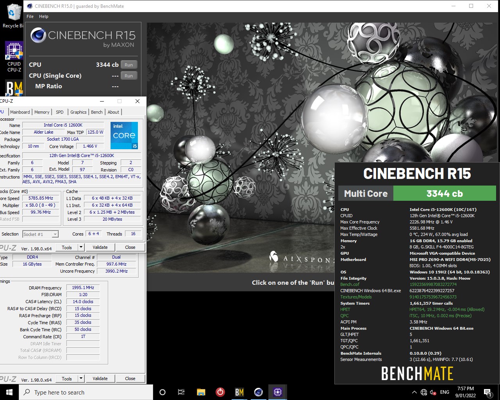Click the Code Name value 'Alder Lake'
This screenshot has height=400, width=500.
tap(43, 132)
